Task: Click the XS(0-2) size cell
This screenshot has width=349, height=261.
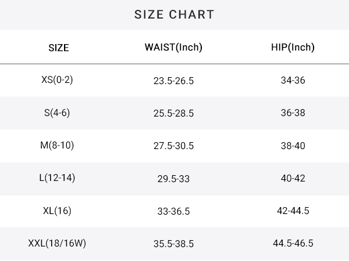Action: pos(57,79)
